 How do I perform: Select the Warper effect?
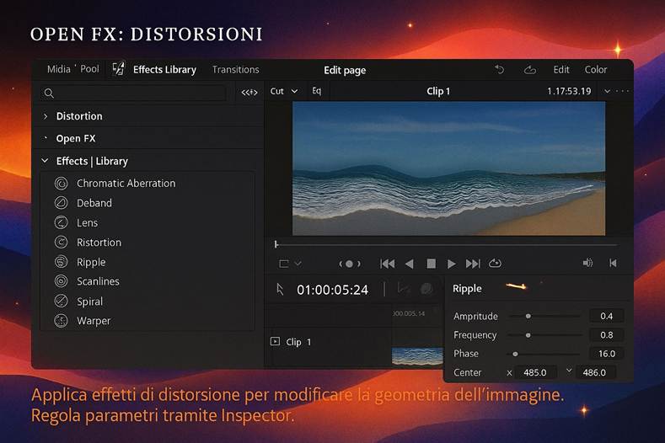pos(94,321)
